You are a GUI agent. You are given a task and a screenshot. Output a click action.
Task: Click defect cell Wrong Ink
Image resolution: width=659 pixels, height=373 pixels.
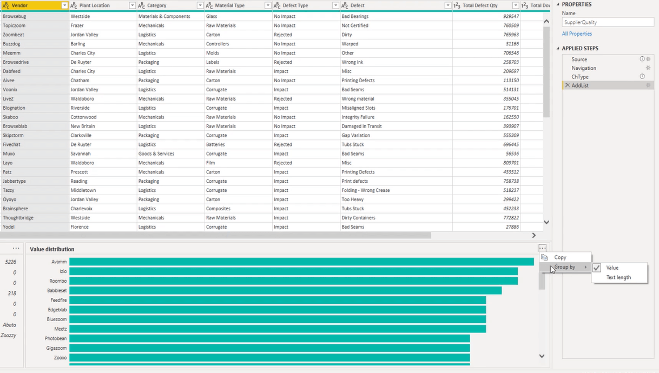point(396,62)
